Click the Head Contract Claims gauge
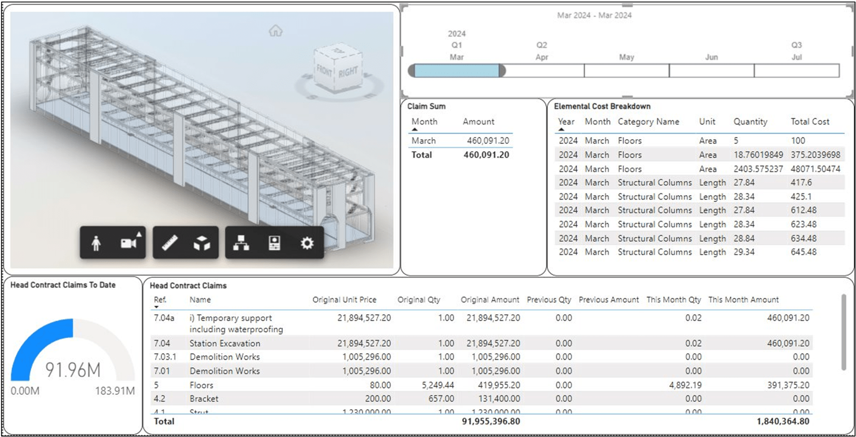Image resolution: width=856 pixels, height=437 pixels. tap(73, 350)
